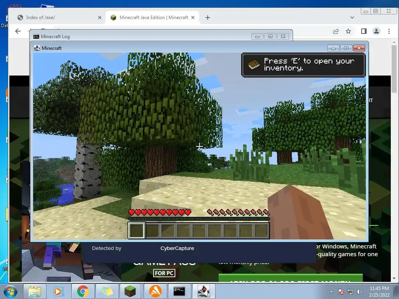Restore the Chrome browser window

376,11
